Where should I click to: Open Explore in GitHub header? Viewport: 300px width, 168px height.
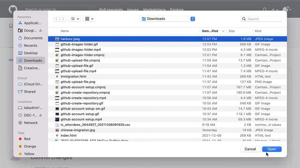pos(177,9)
